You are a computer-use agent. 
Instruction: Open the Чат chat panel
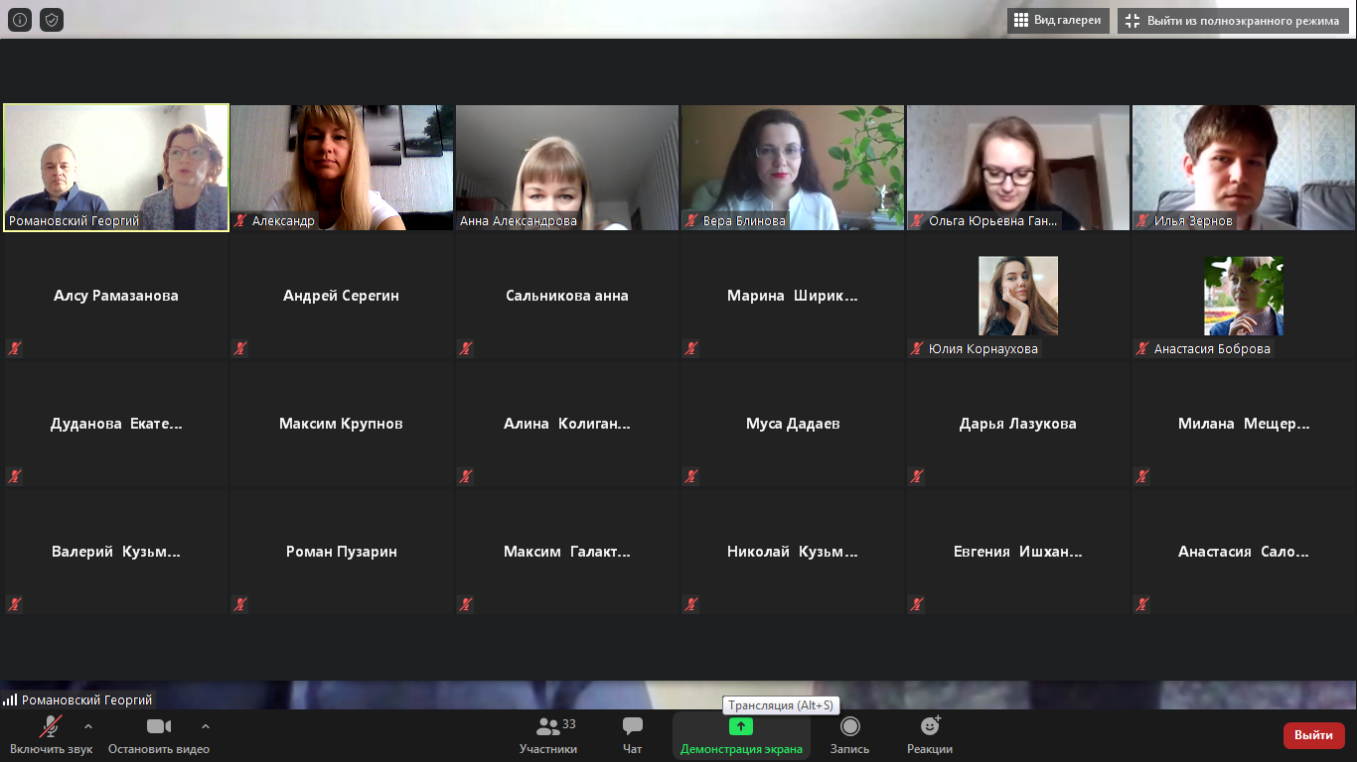633,735
